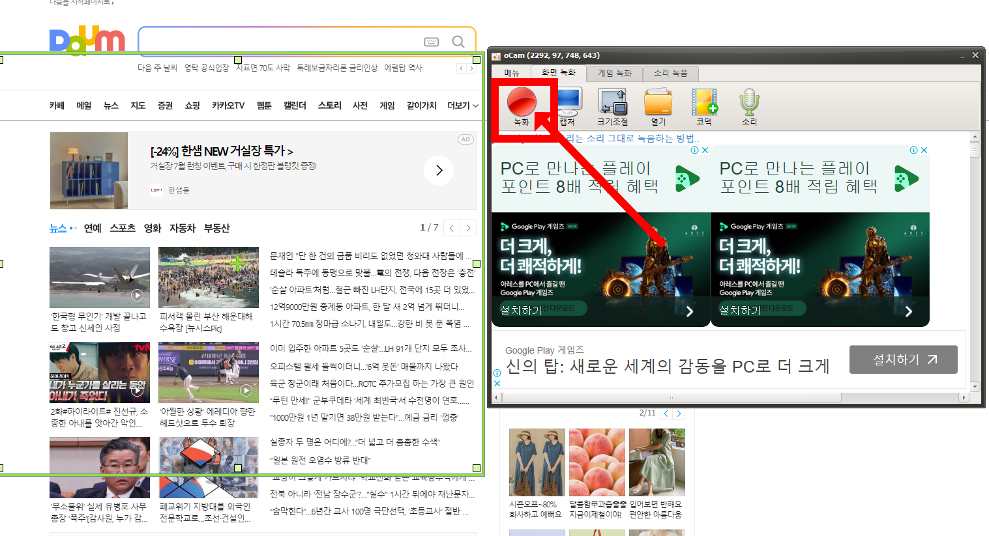Click the 설치하기 install button
The width and height of the screenshot is (989, 536).
click(902, 359)
